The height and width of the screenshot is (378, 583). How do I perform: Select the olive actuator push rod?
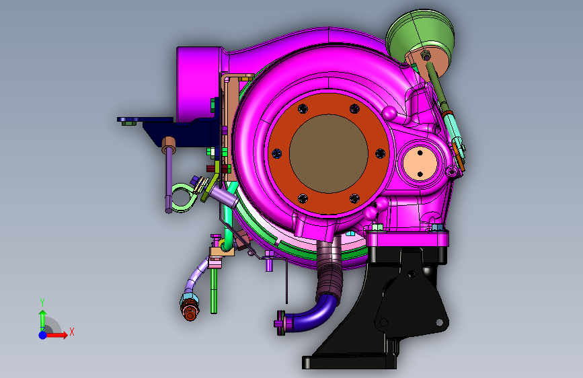coord(438,86)
